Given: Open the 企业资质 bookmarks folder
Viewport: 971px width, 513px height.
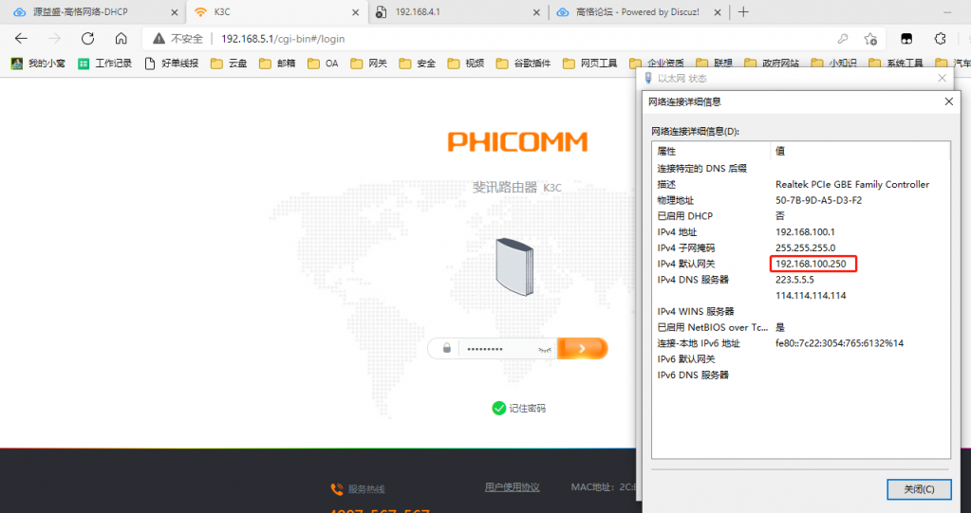Looking at the screenshot, I should pyautogui.click(x=657, y=64).
